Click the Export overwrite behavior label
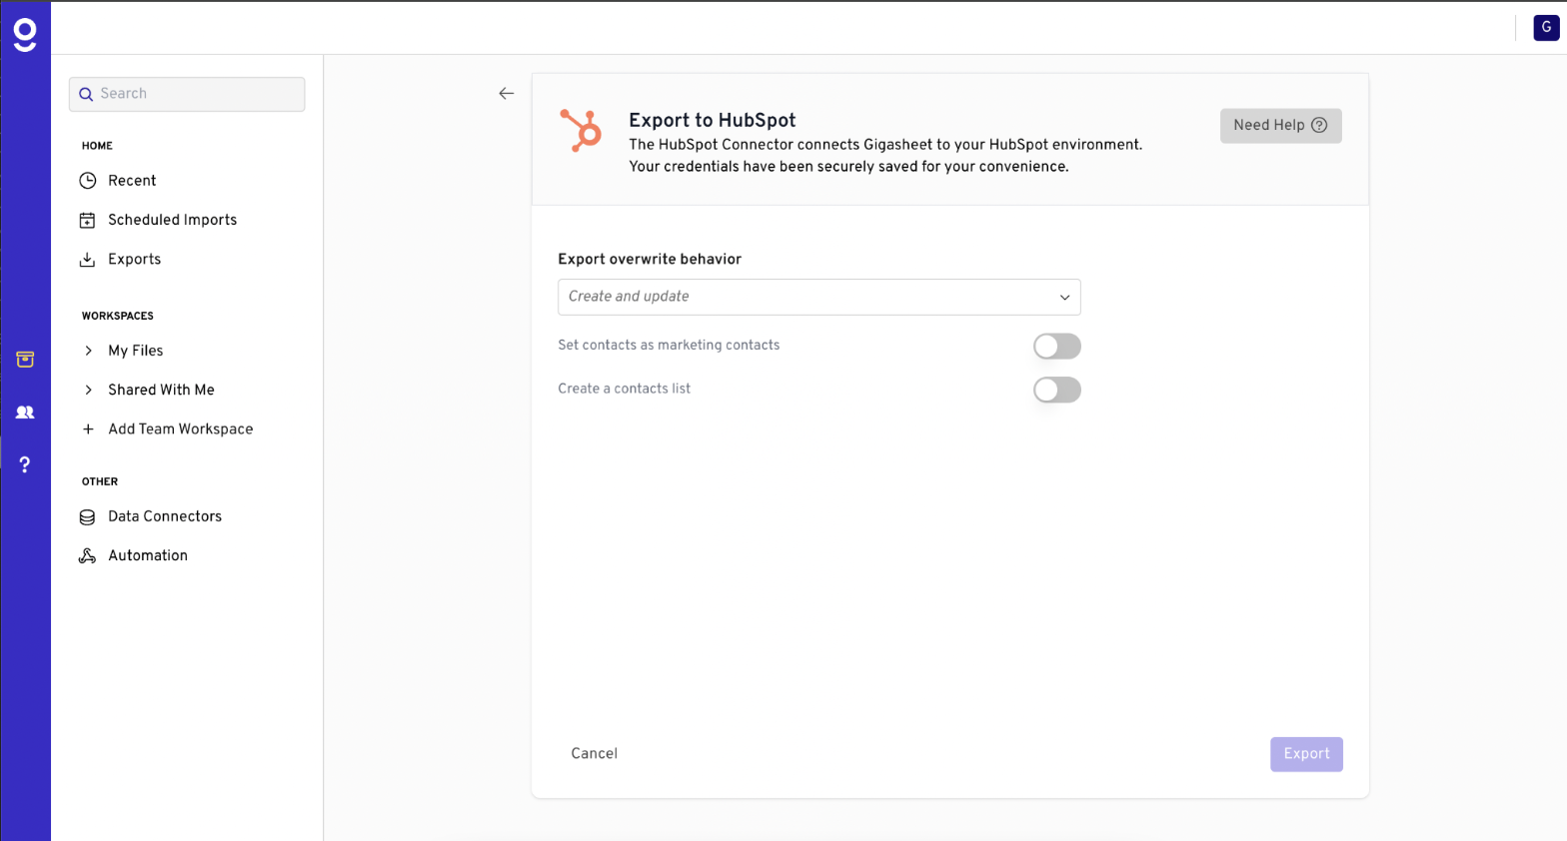 (x=650, y=259)
